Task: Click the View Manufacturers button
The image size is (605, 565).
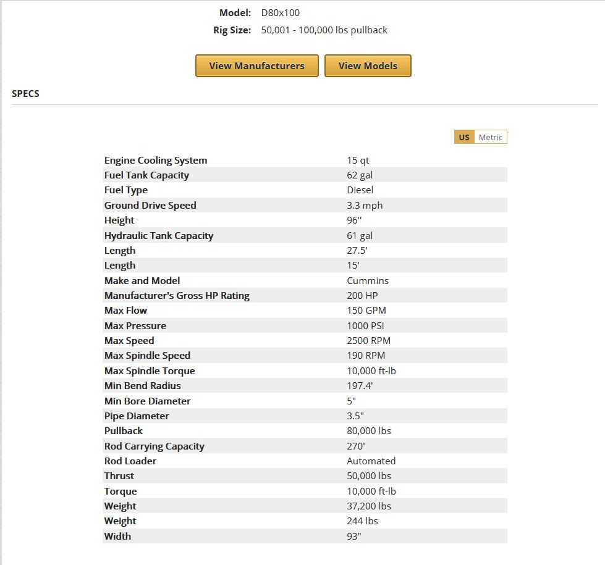Action: [256, 66]
